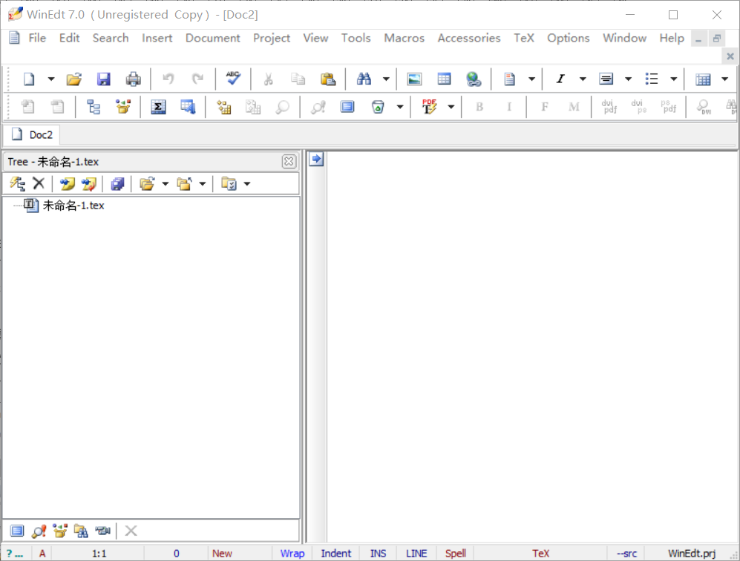This screenshot has height=561, width=740.
Task: Save the document with floppy icon
Action: 103,79
